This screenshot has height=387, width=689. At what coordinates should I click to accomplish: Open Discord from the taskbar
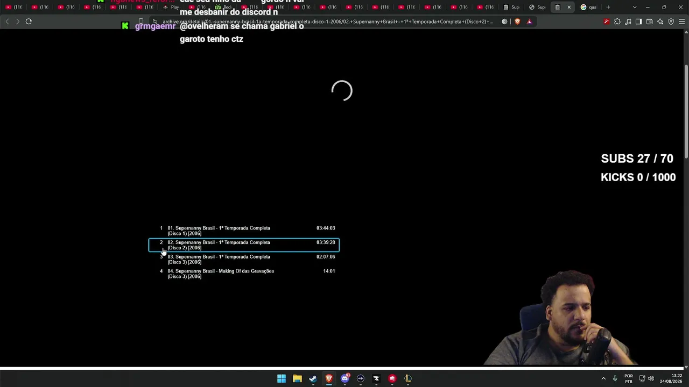(x=345, y=378)
